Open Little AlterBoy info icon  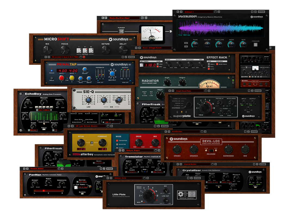pos(158,126)
